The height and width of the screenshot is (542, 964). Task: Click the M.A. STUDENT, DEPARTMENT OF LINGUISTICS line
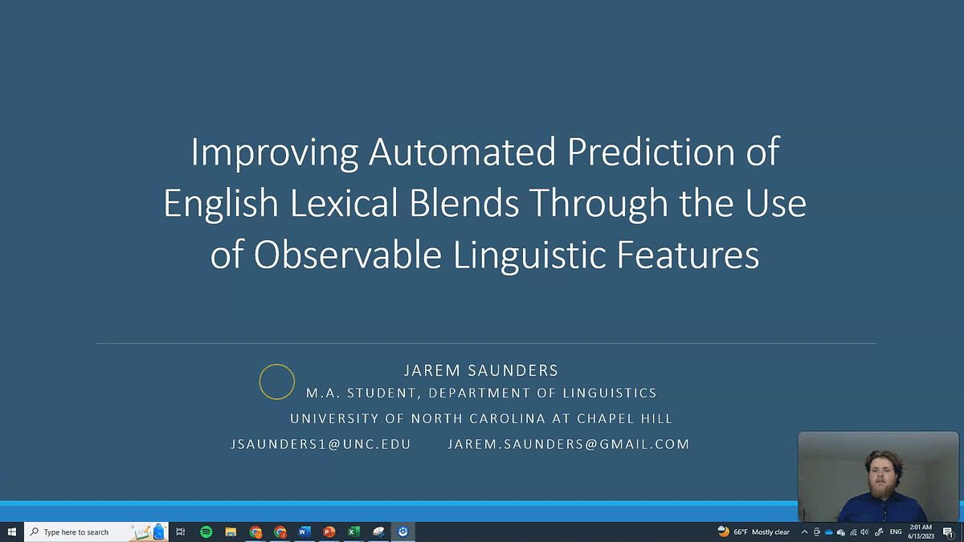click(481, 393)
